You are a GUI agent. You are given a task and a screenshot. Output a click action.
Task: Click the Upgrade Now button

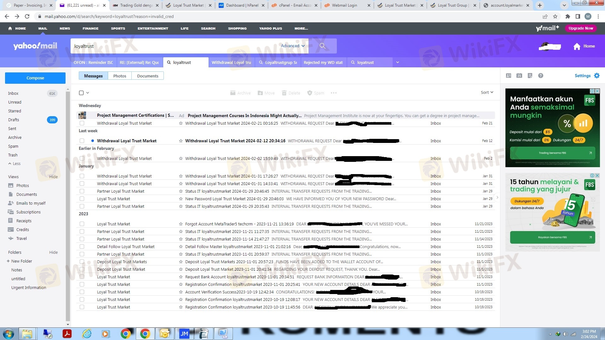tap(580, 28)
